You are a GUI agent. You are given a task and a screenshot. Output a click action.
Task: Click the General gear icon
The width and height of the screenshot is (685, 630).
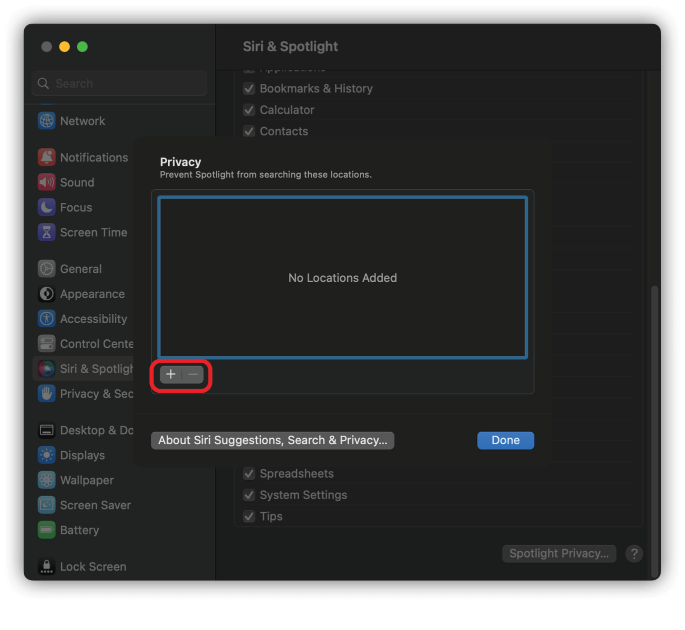(x=46, y=269)
